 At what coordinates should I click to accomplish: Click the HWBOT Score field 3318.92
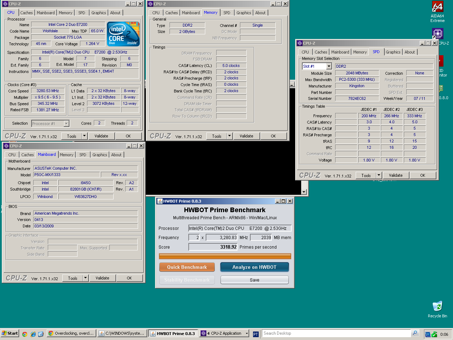213,247
